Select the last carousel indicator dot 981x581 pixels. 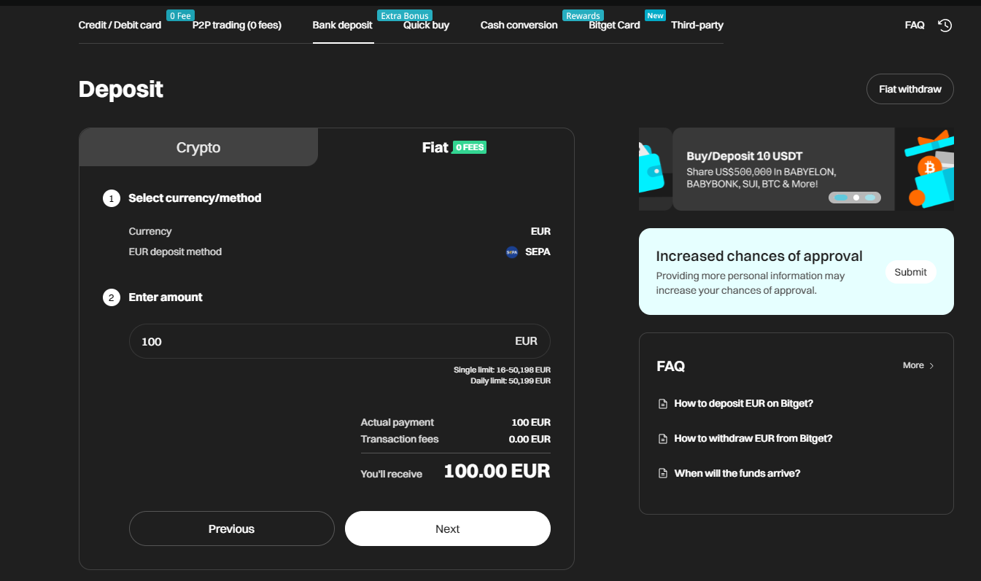point(870,198)
